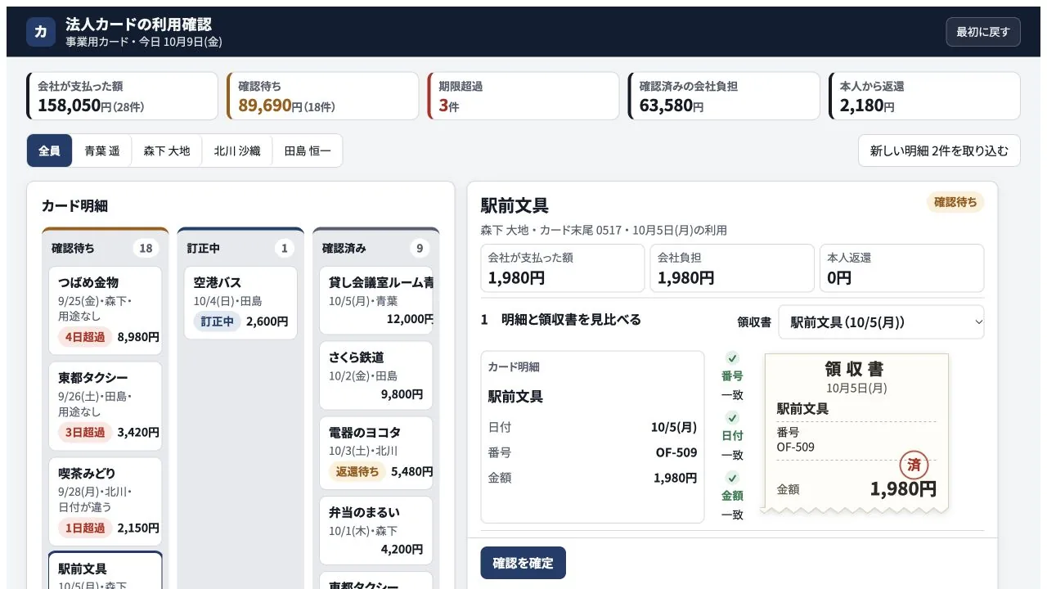1047x589 pixels.
Task: Click the 訂正中 badge on 空港バス card
Action: coord(218,321)
